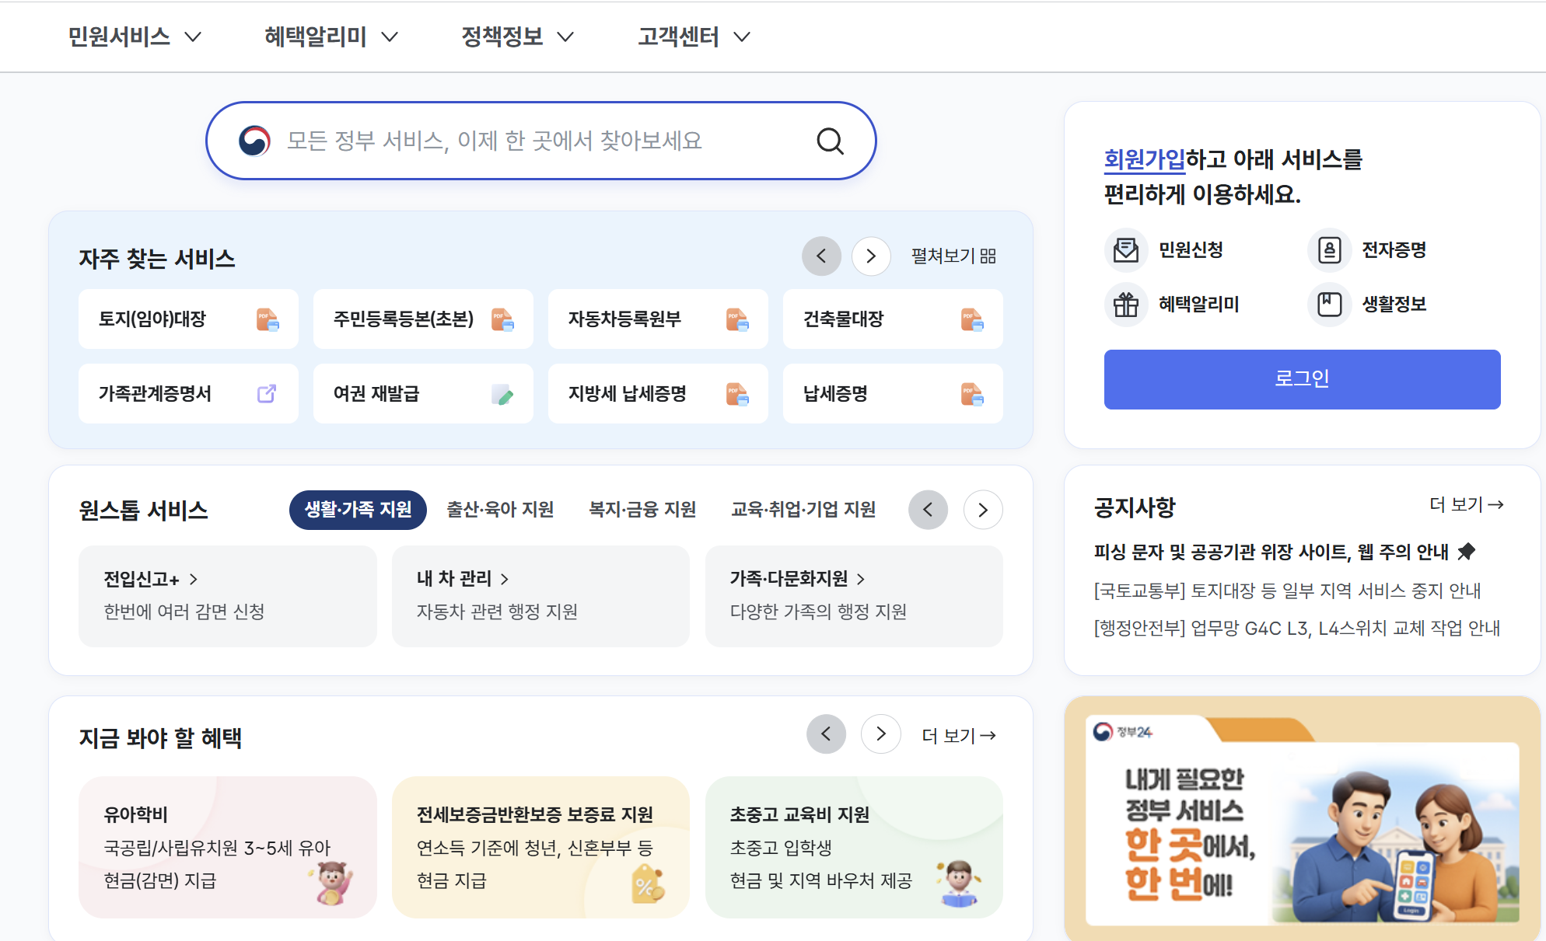
Task: Select the 교육·취업·기업 지원 tab
Action: pyautogui.click(x=804, y=510)
